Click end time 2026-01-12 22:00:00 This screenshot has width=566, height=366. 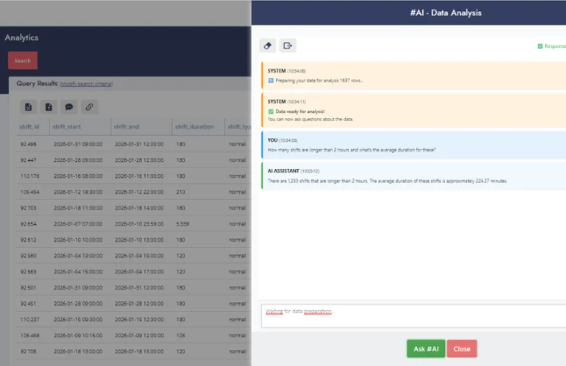coord(140,192)
